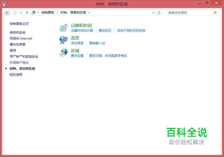Open the 日期和时间 heading
This screenshot has height=157, width=224.
(x=81, y=25)
